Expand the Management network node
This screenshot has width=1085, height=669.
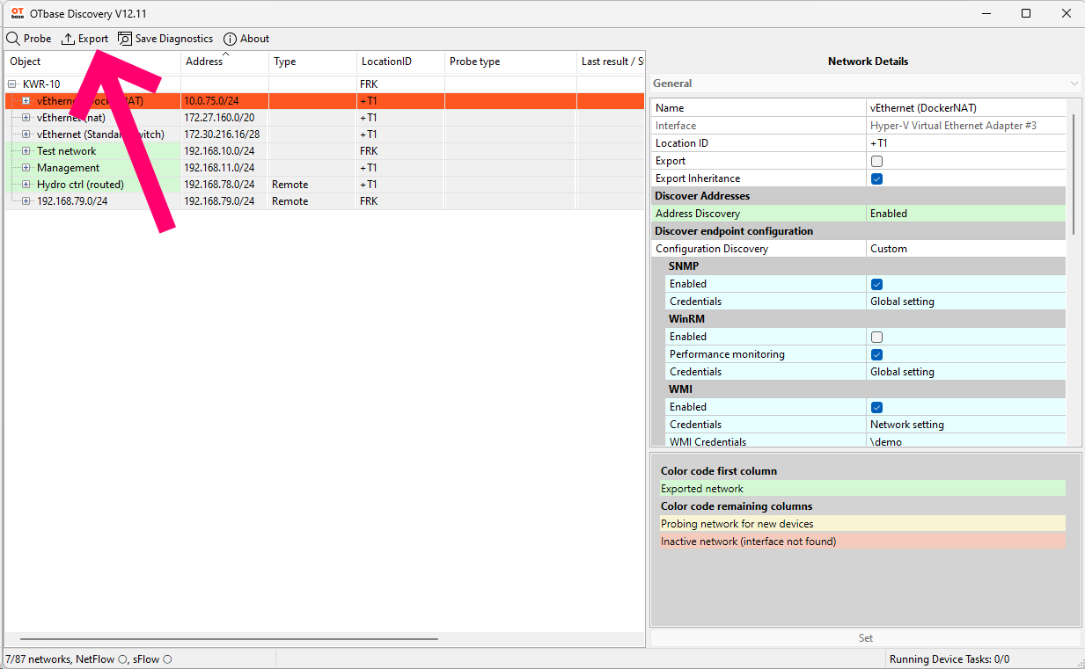[26, 168]
